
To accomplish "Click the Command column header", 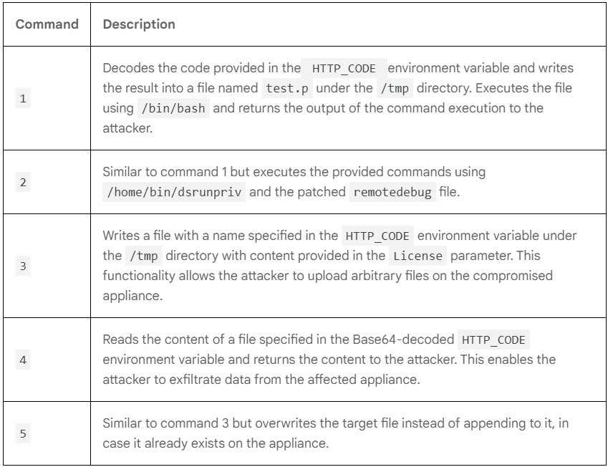I will point(47,24).
